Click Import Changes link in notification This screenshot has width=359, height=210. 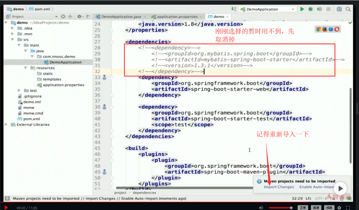[279, 187]
